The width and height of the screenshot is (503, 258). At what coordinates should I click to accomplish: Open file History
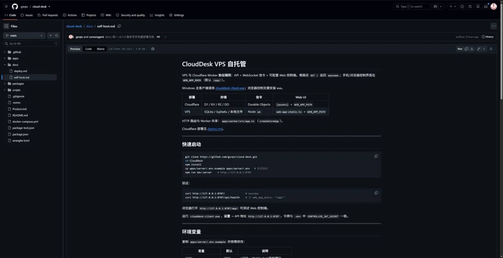[x=487, y=37]
